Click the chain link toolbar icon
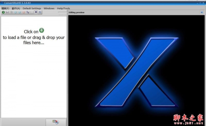This screenshot has height=126, width=206. click(x=28, y=12)
